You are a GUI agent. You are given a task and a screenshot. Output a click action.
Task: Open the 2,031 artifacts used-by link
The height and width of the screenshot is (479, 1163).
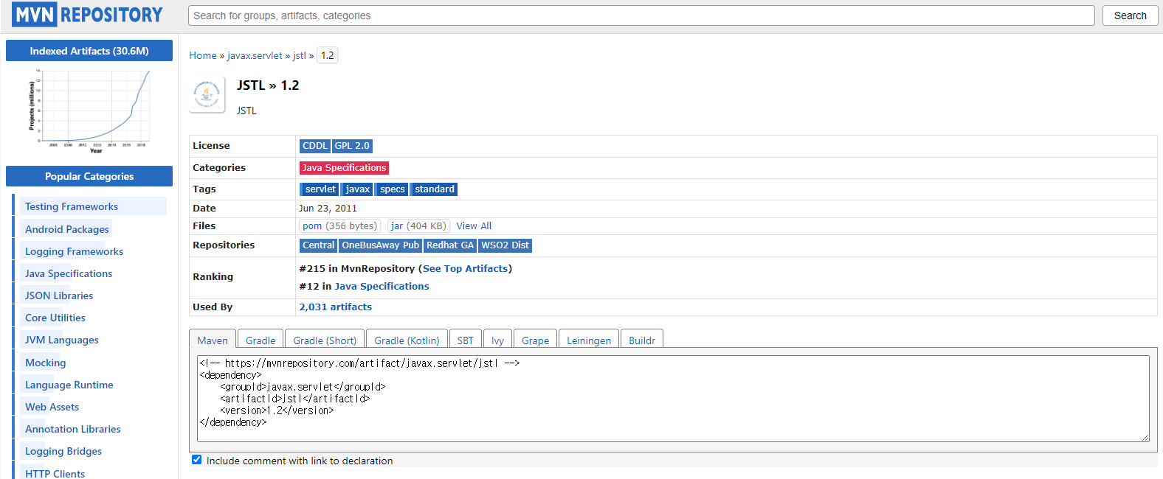point(336,307)
